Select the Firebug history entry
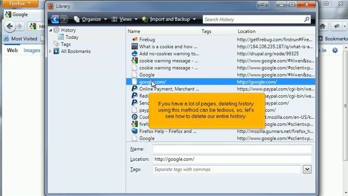Viewport: 348px width, 196px height. [x=147, y=40]
